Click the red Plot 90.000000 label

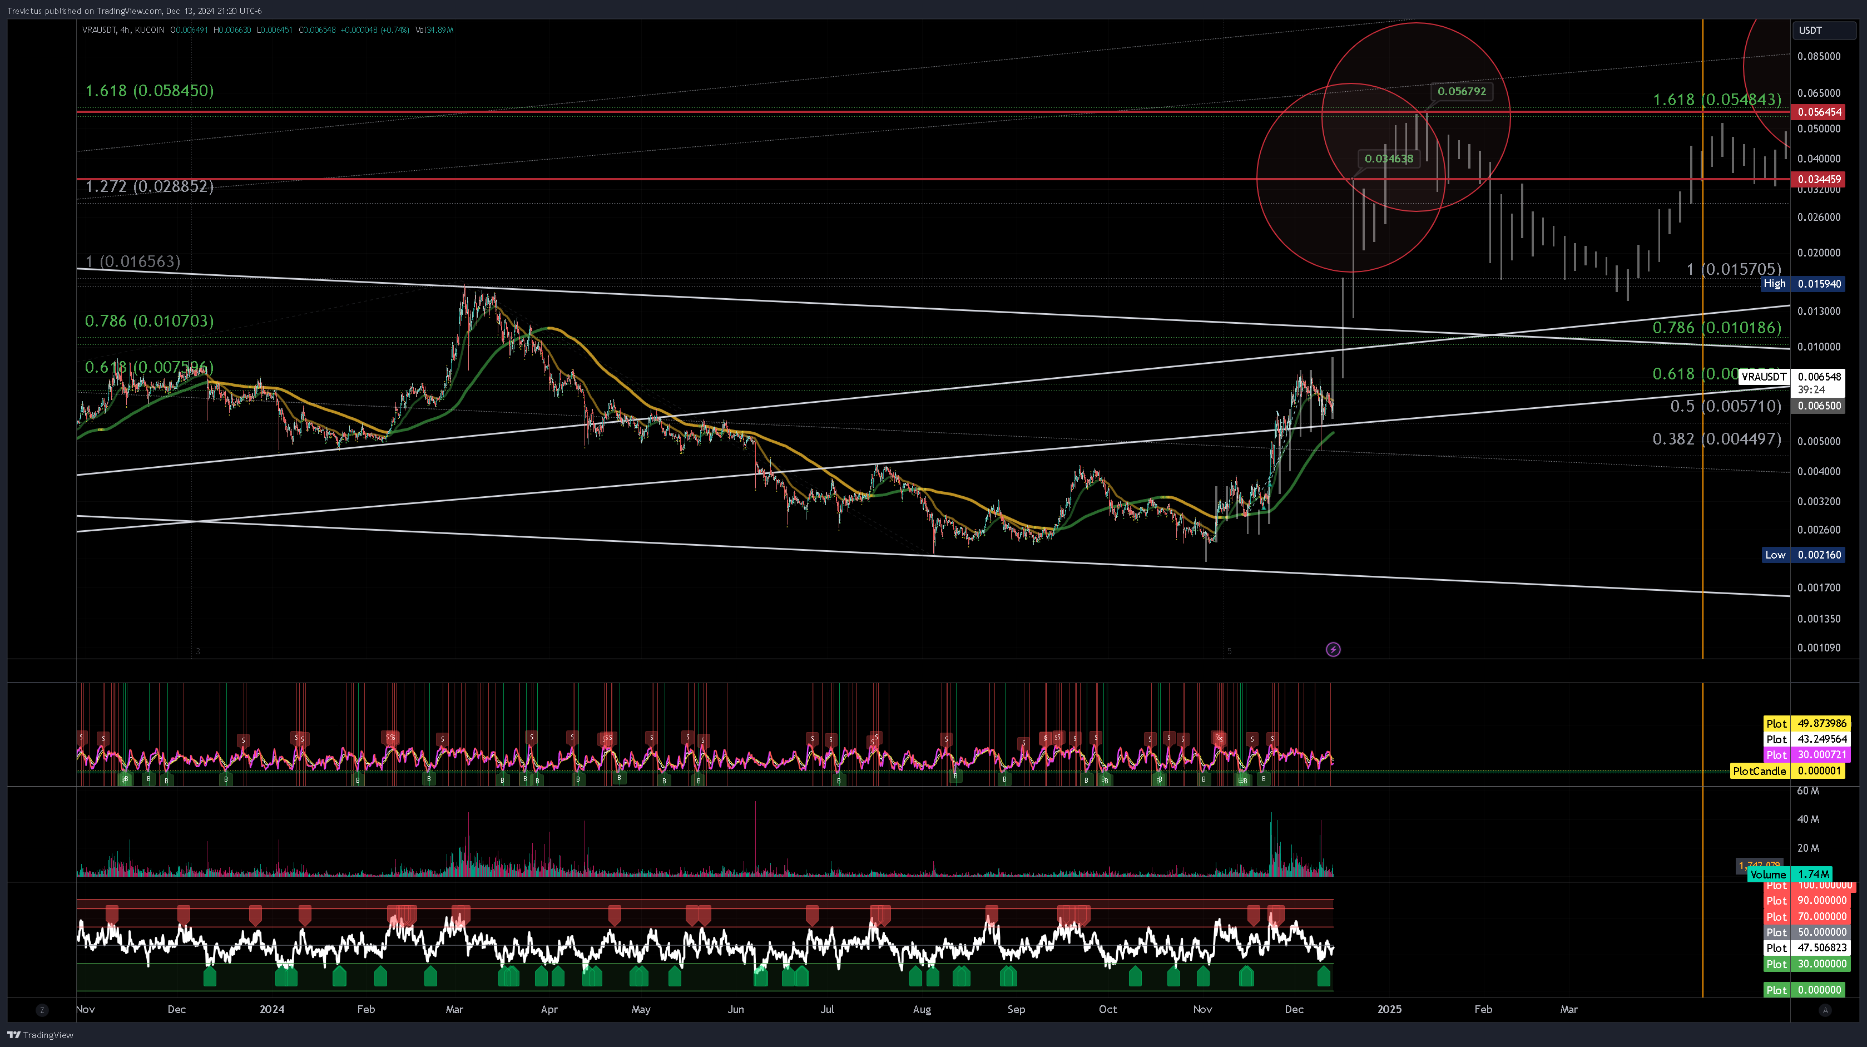pos(1808,901)
